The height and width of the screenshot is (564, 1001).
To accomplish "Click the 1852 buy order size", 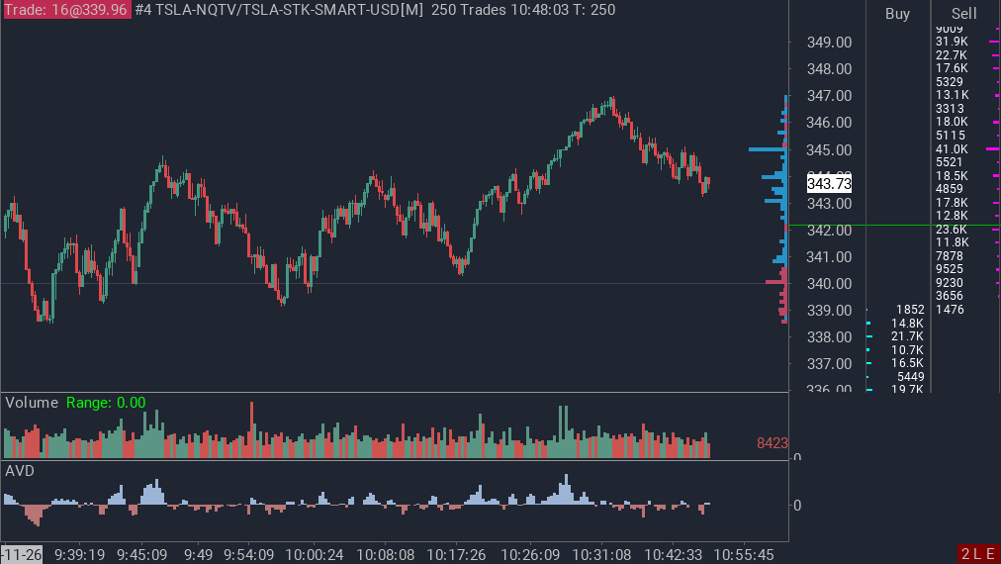I will 909,310.
